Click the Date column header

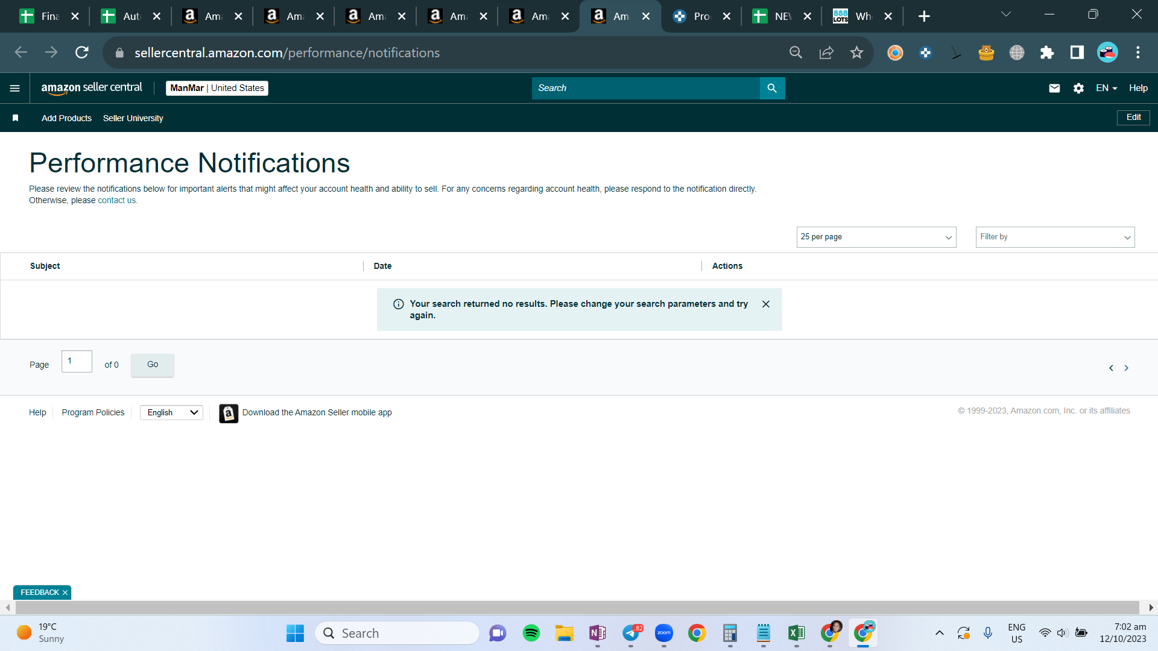click(x=382, y=266)
